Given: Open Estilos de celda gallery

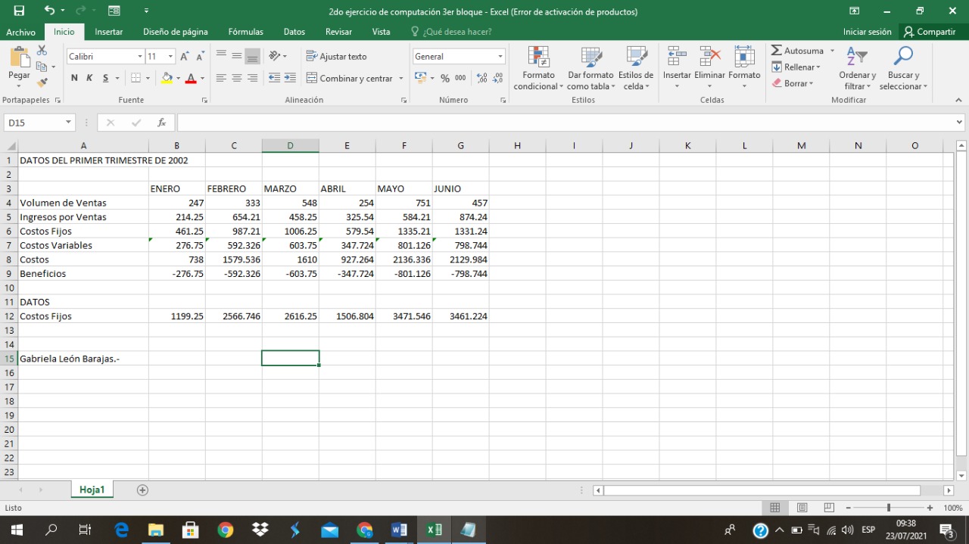Looking at the screenshot, I should coord(636,68).
